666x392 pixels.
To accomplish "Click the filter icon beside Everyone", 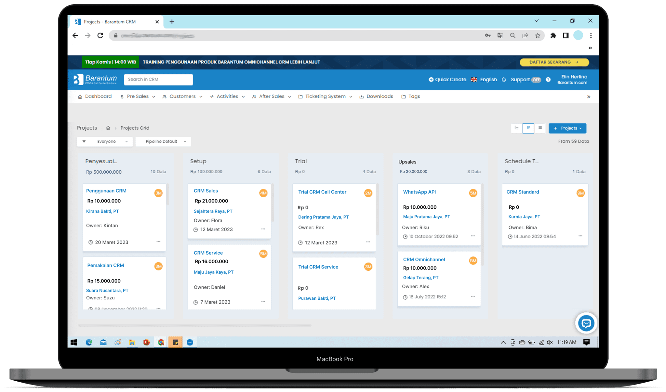I will (x=84, y=141).
